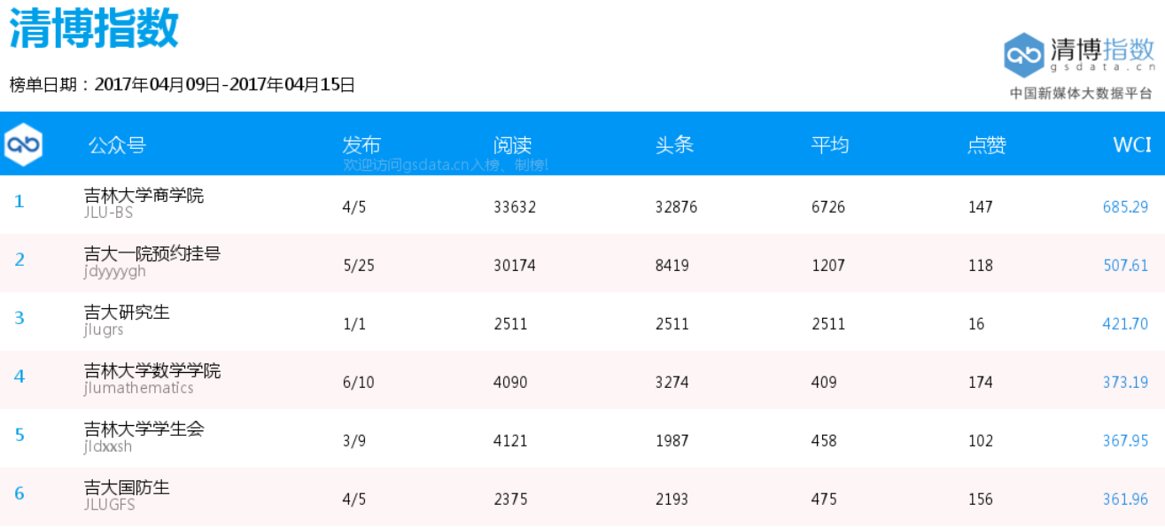Click the WCI value 685.29
Viewport: 1165px width, 527px height.
coord(1125,207)
